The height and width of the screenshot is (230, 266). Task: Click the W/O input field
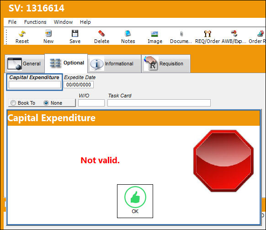pos(91,103)
